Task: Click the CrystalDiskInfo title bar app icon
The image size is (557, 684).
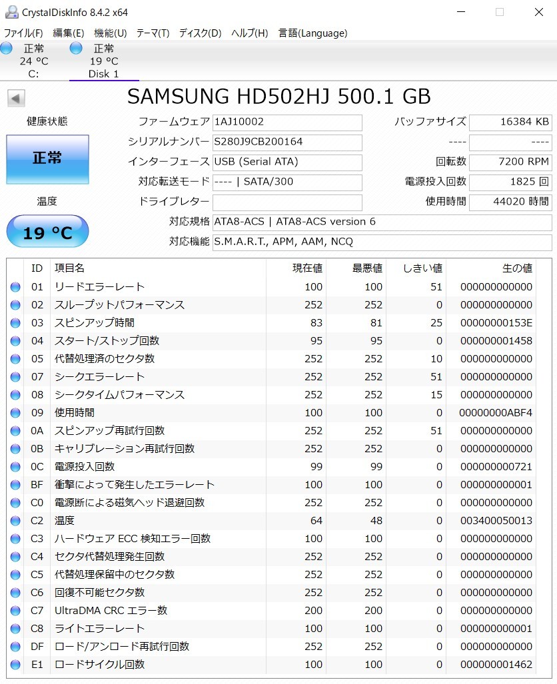Action: pos(11,12)
